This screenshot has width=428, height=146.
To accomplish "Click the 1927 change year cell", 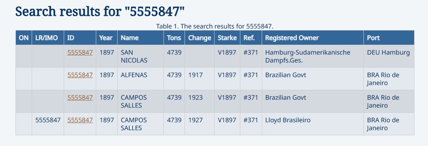I will [x=200, y=124].
